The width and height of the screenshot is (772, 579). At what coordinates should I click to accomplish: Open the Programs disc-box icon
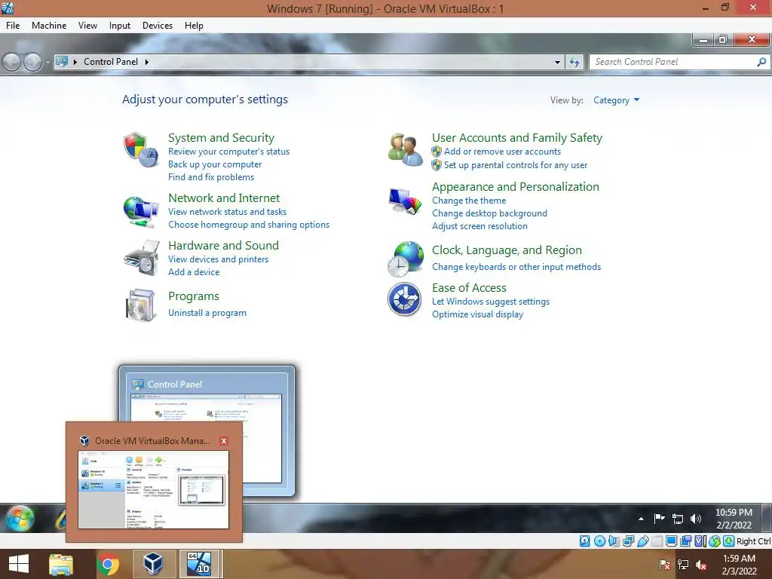[141, 305]
